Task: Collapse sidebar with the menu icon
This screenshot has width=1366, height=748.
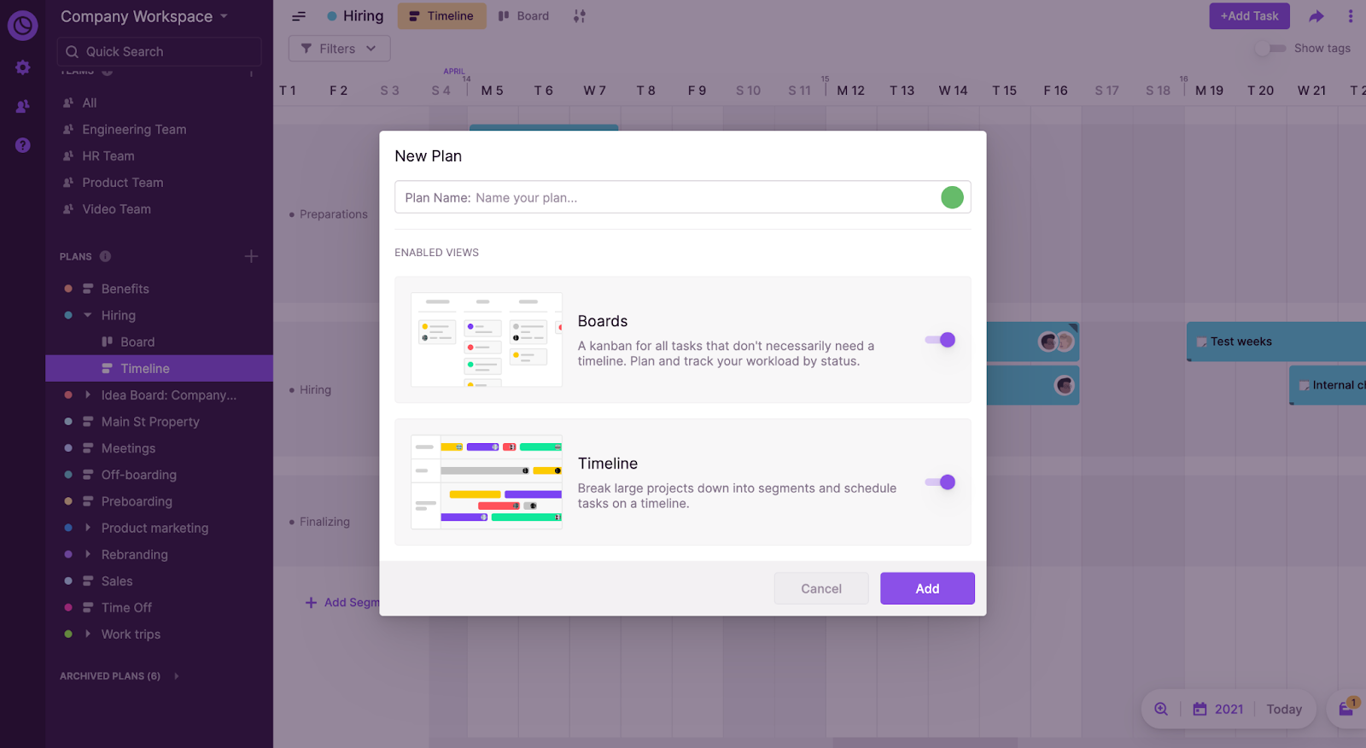Action: pos(299,16)
